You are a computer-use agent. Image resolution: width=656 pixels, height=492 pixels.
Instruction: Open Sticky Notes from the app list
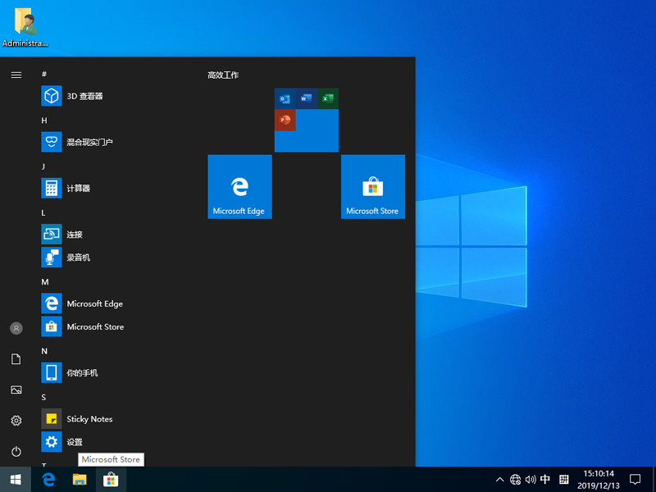(x=89, y=418)
